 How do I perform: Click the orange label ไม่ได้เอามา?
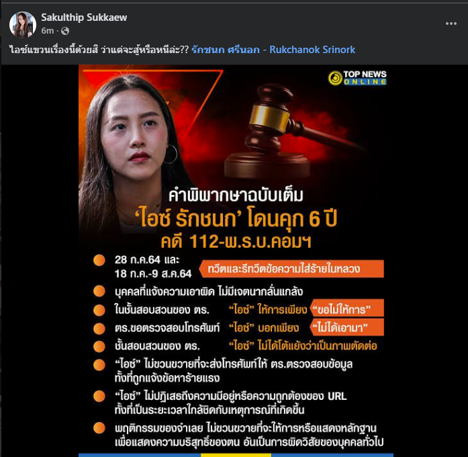[x=347, y=327]
